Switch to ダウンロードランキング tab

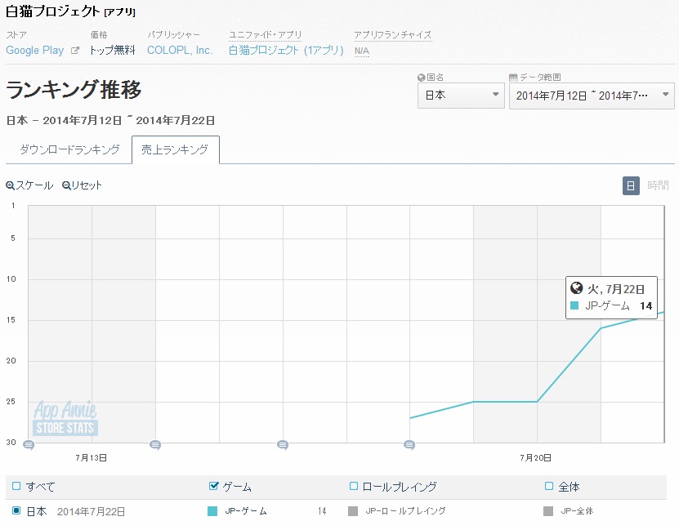[x=69, y=149]
